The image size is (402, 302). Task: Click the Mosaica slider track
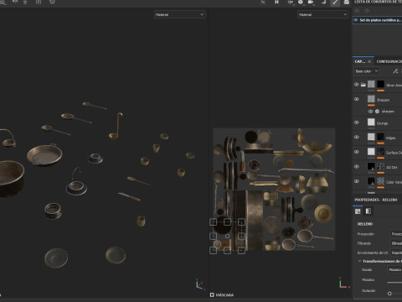click(394, 283)
